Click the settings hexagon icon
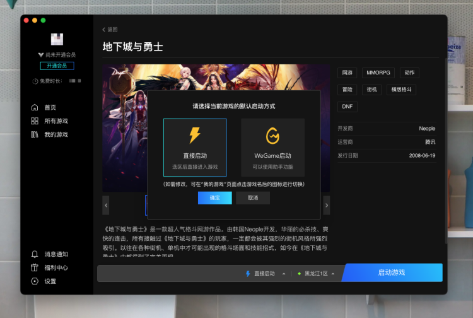This screenshot has width=473, height=318. 35,281
